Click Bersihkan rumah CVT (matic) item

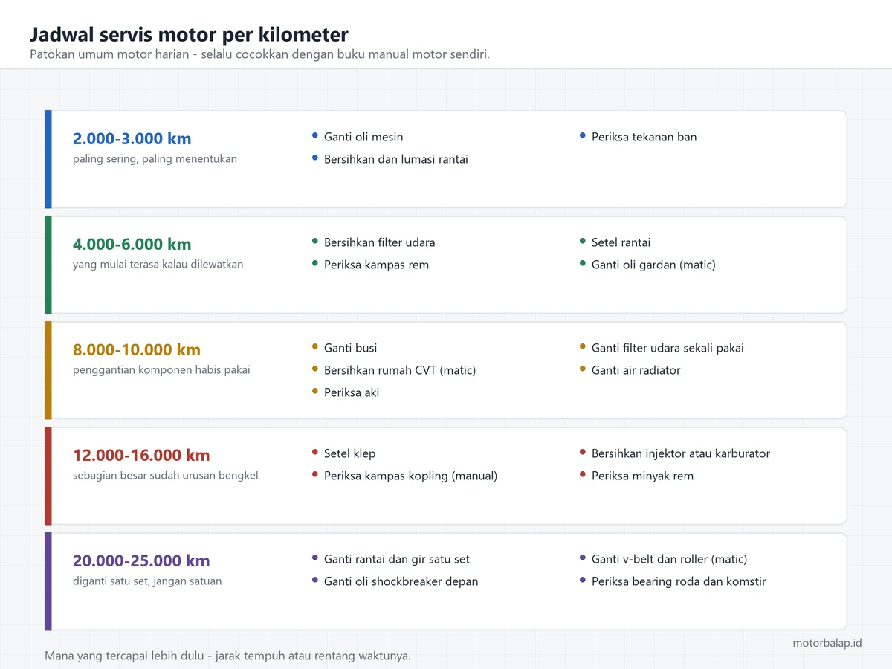(400, 370)
